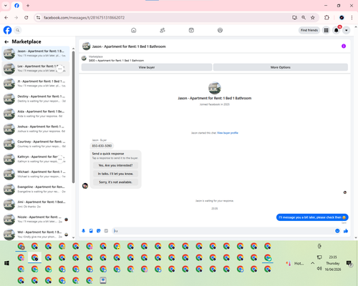Viewport: 358px width, 286px height.
Task: Click the conversation list scrollbar
Action: click(x=73, y=117)
